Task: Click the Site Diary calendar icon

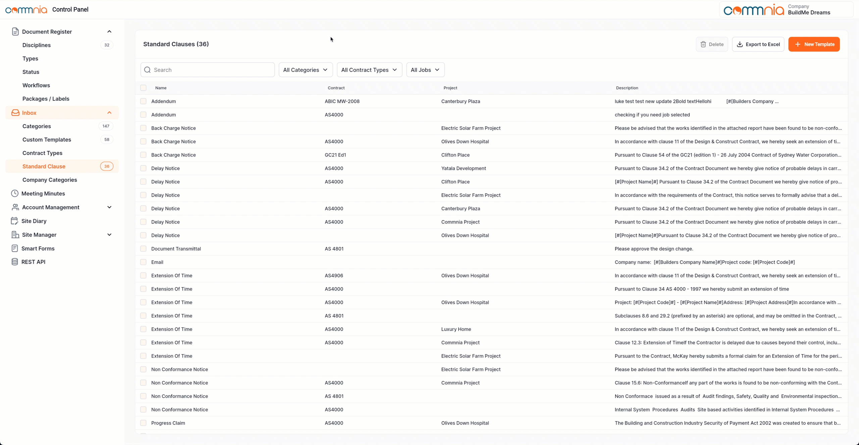Action: [x=14, y=221]
